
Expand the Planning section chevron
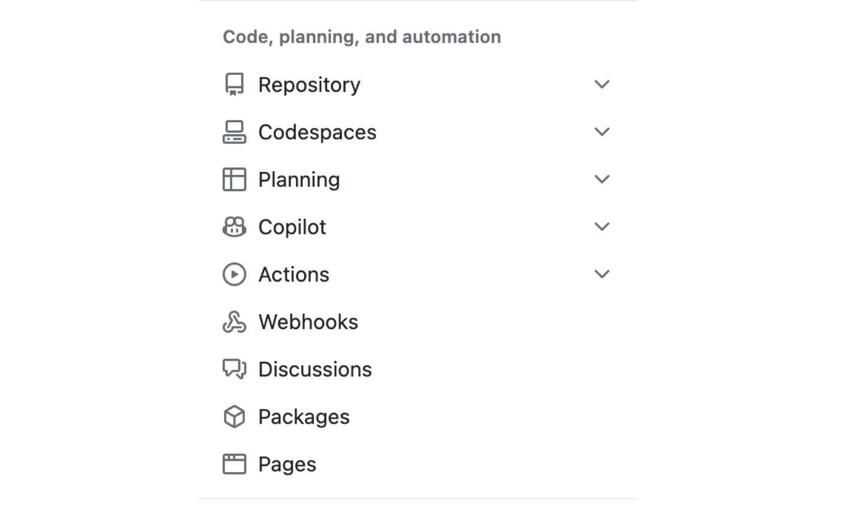tap(602, 179)
